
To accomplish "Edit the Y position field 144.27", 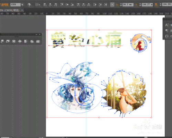I will coord(147,5).
